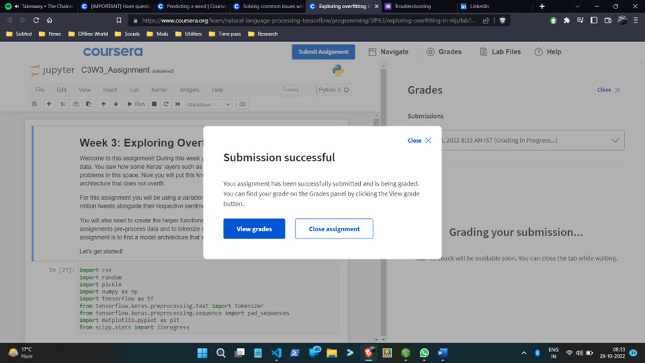Click the View grades button
Screen dimensions: 645x363
click(x=254, y=229)
